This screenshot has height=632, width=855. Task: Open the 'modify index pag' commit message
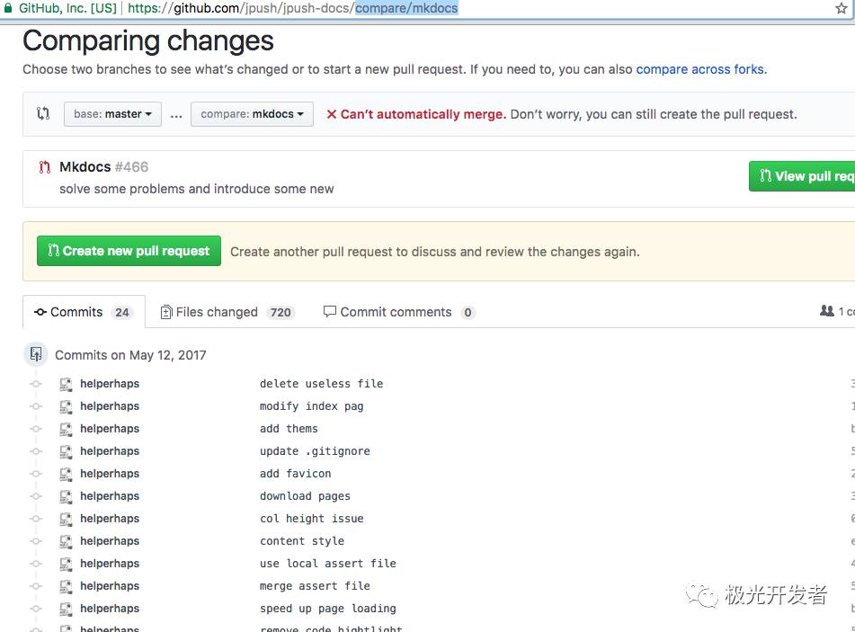(x=311, y=406)
